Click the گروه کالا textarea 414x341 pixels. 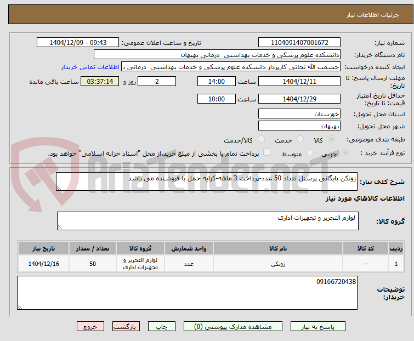coord(207,221)
